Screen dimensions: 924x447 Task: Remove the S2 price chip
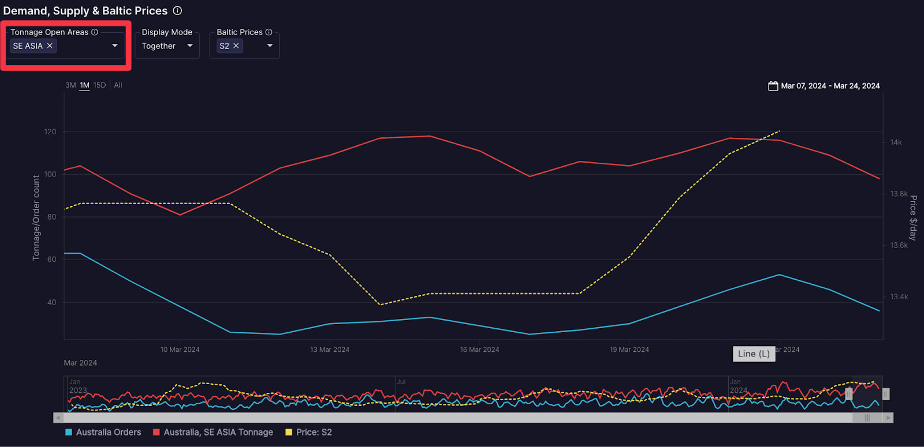tap(236, 46)
